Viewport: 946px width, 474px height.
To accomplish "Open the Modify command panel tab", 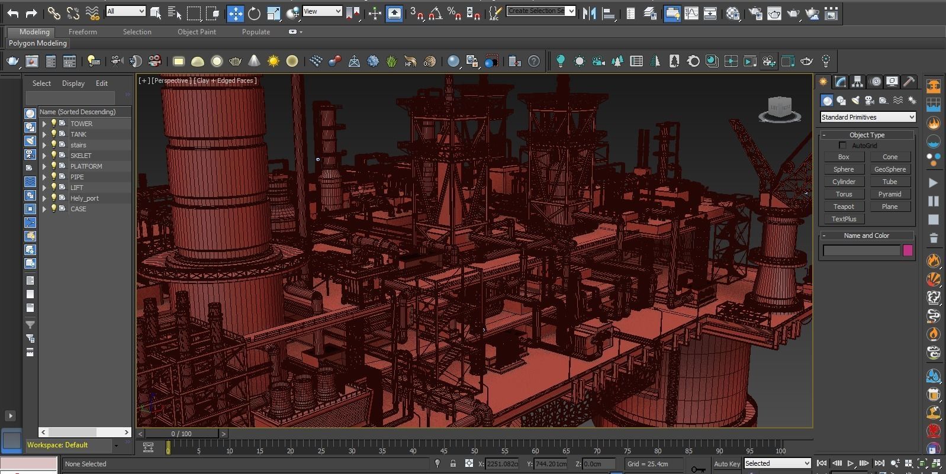I will coord(841,82).
